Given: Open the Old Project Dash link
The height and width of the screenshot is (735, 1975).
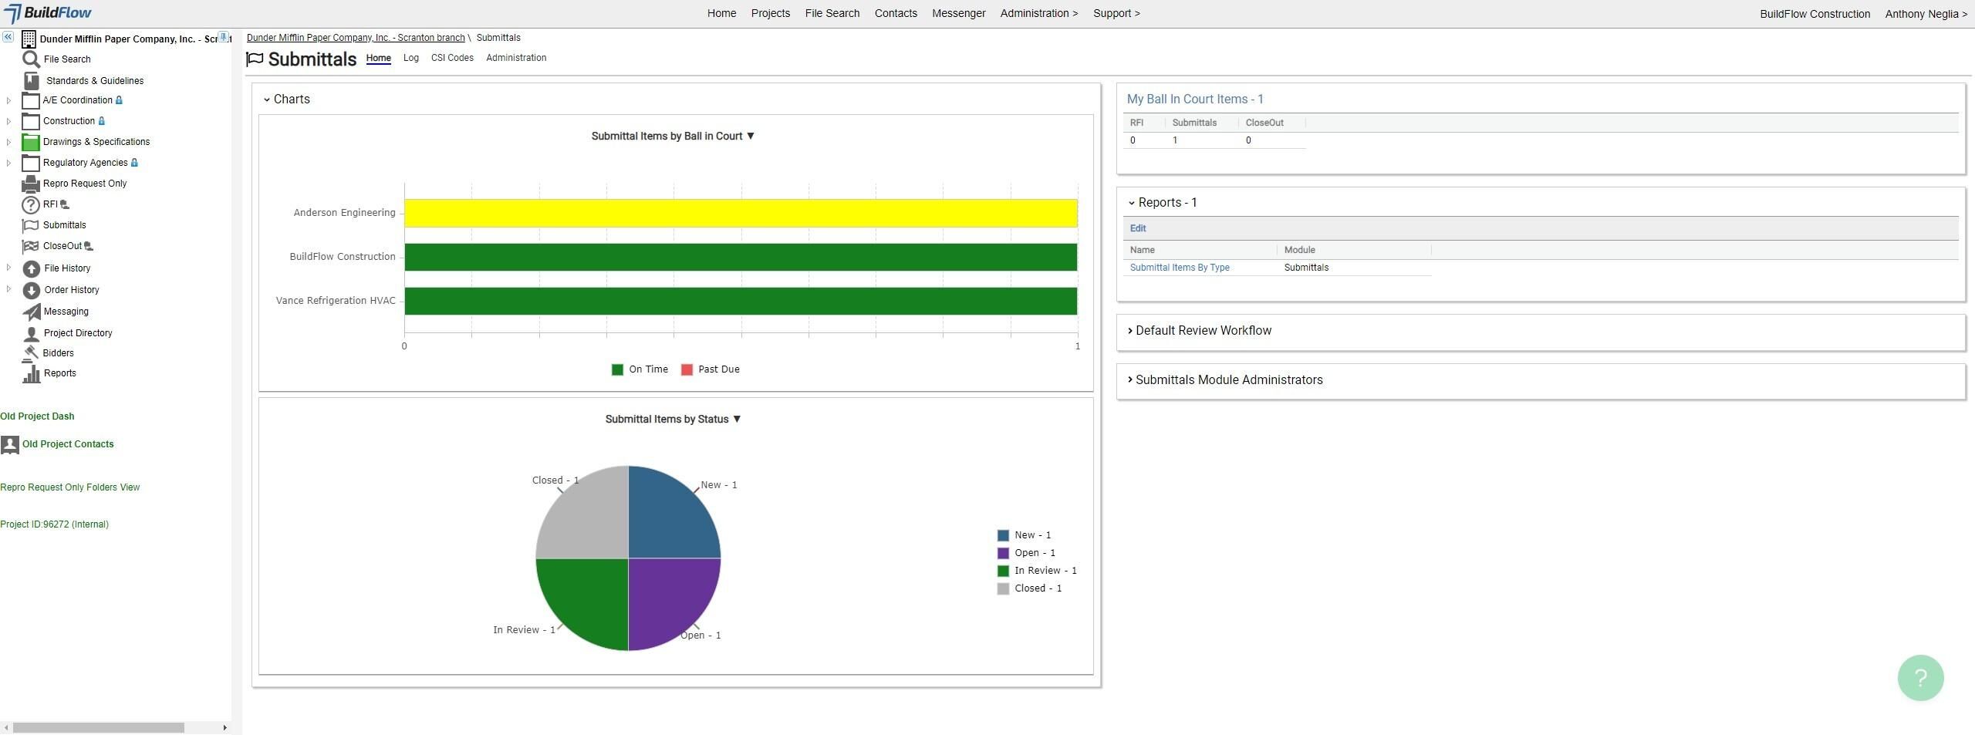Looking at the screenshot, I should (x=37, y=416).
